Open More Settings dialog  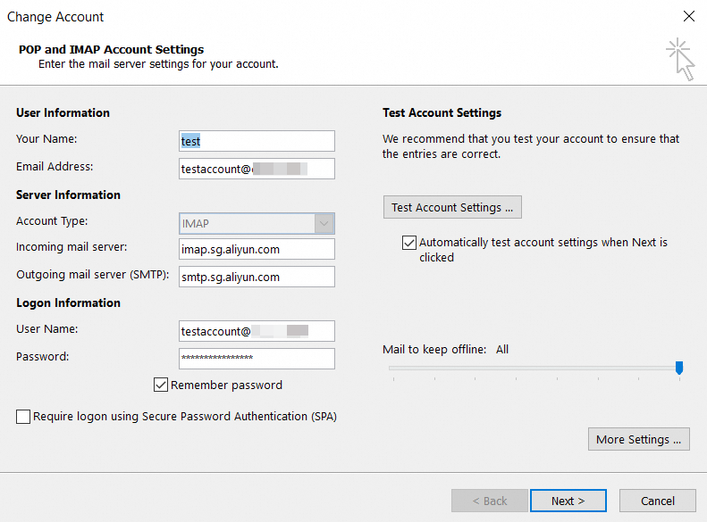[x=638, y=439]
